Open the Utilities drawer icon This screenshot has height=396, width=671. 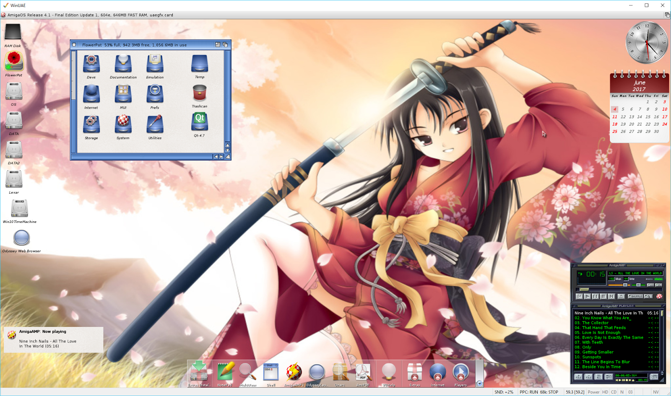(155, 127)
